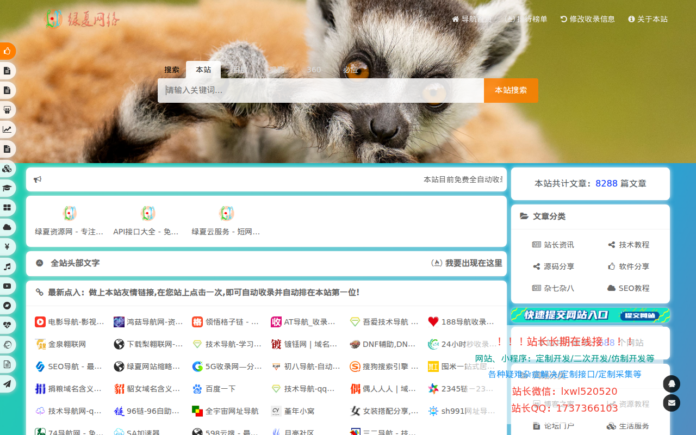Open the 吾爱技术导航 site link
696x435 pixels.
[384, 322]
